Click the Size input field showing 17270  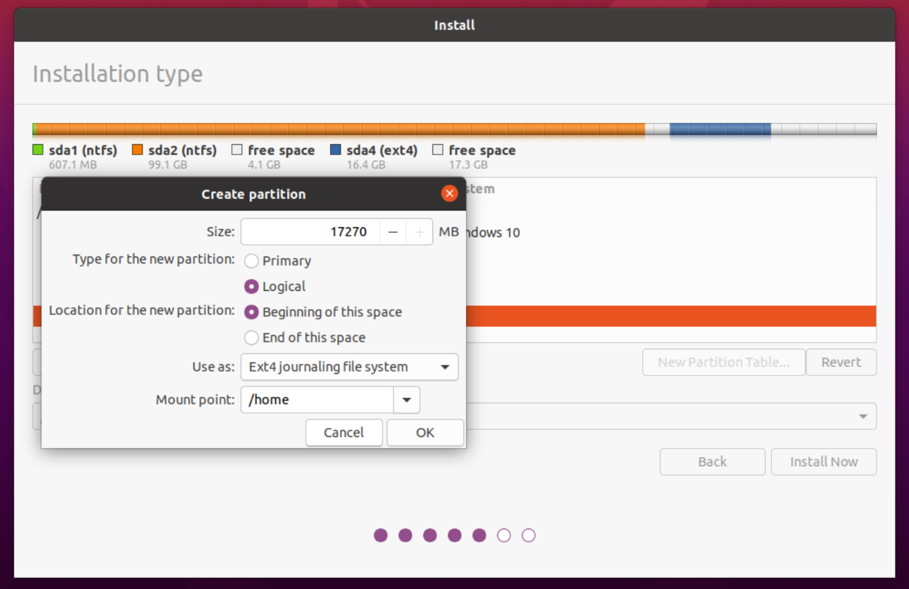[x=310, y=232]
